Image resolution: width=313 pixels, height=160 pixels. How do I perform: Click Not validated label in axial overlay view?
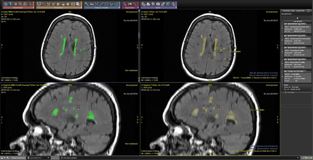[131, 70]
